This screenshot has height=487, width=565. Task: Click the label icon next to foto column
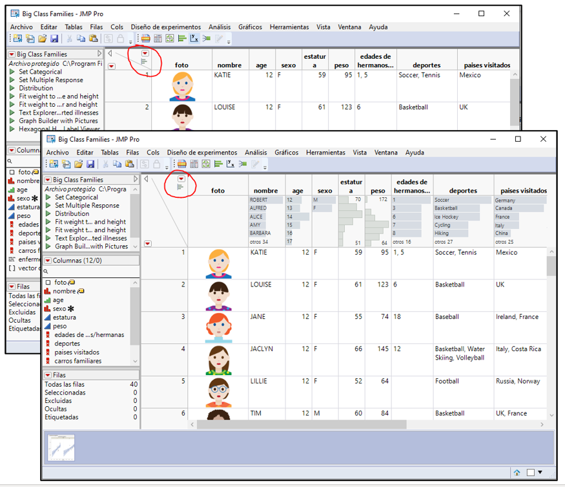pos(72,283)
